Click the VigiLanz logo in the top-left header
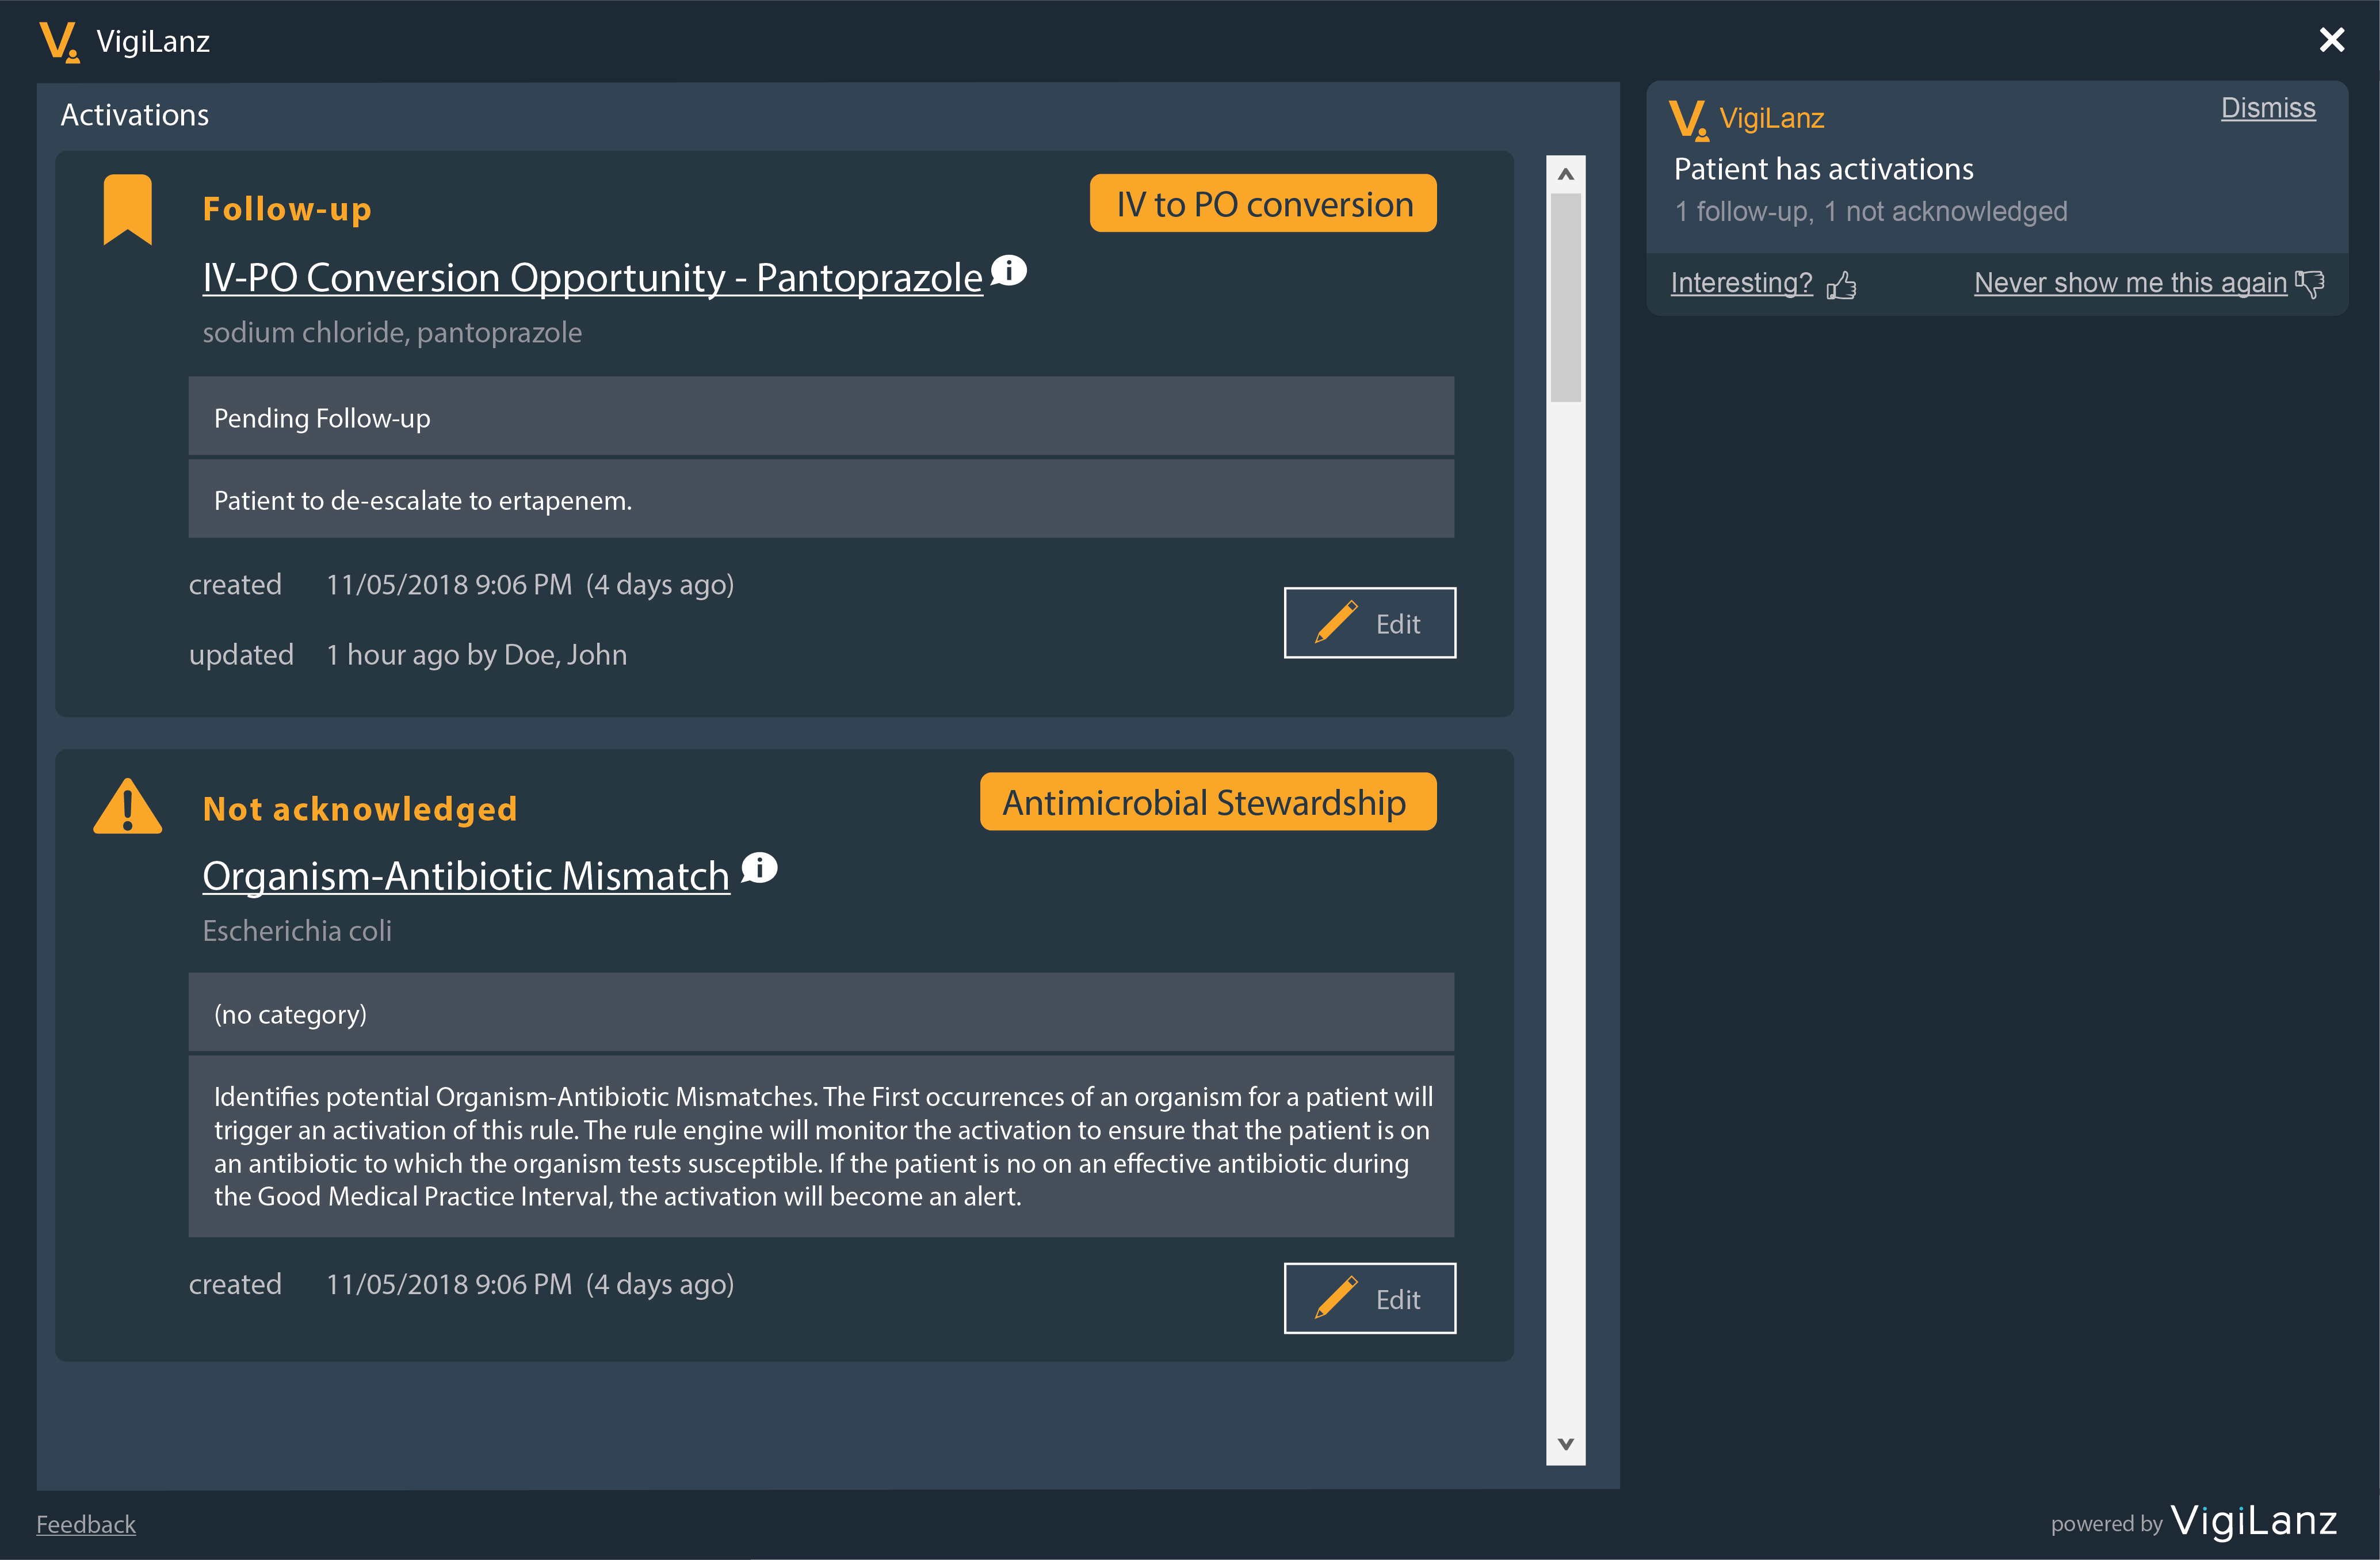This screenshot has width=2380, height=1560. click(59, 42)
